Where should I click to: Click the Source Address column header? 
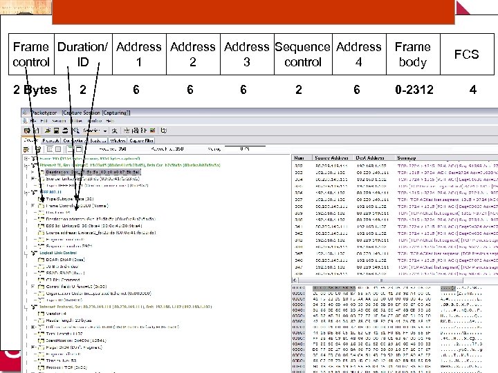pyautogui.click(x=331, y=157)
